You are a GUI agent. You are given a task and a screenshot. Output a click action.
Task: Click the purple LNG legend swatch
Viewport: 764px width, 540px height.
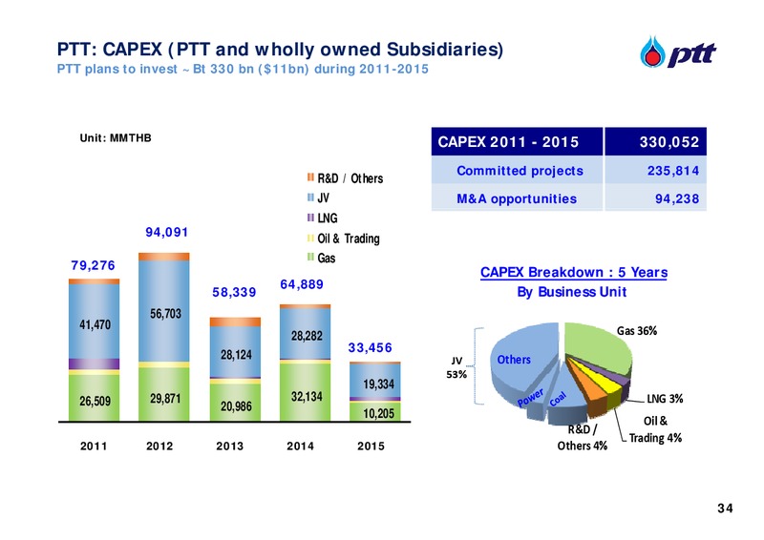pos(310,218)
